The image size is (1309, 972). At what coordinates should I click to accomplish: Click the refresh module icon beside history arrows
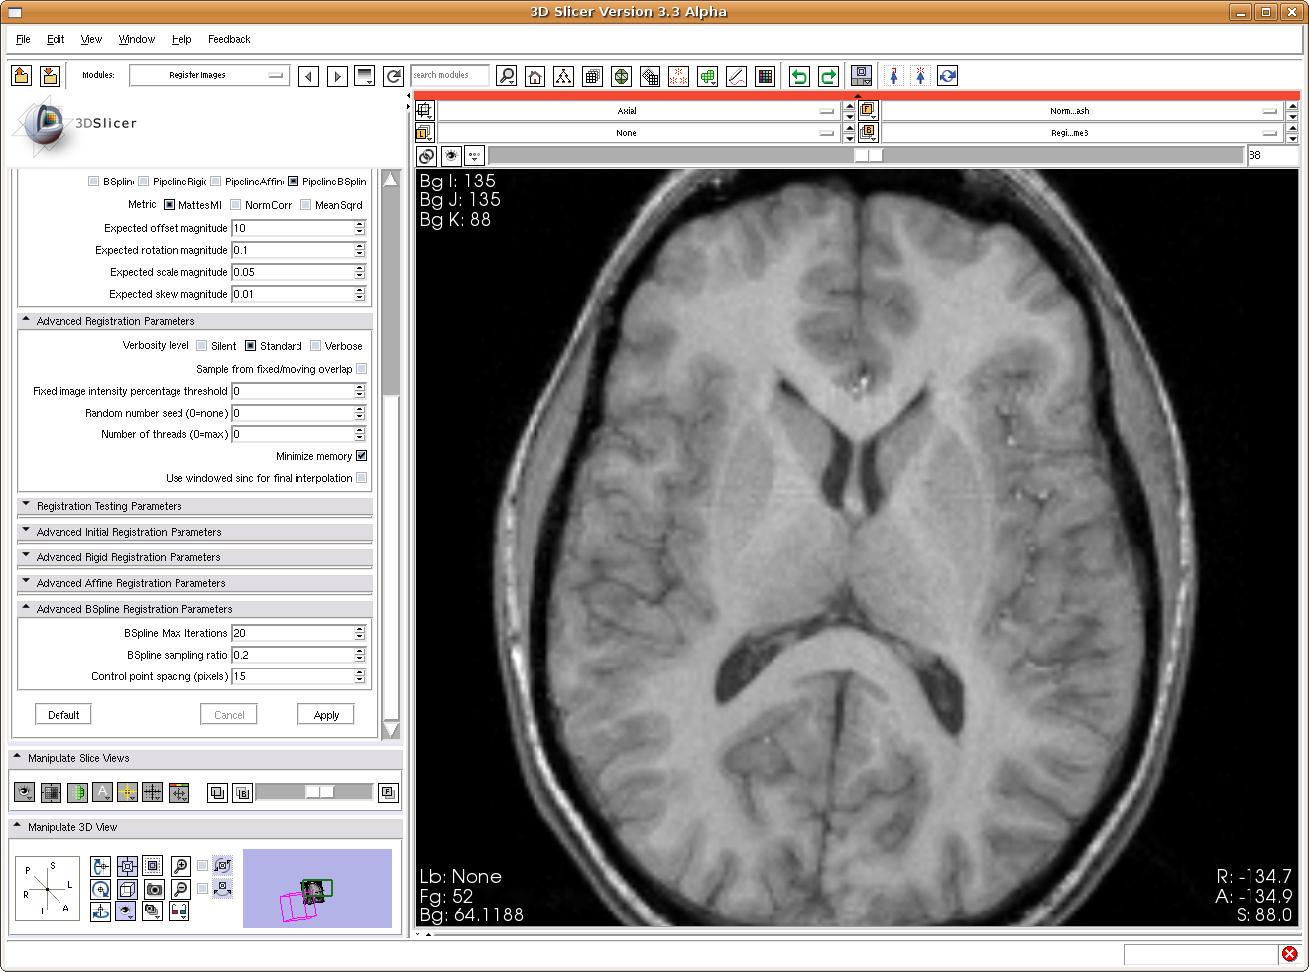394,76
